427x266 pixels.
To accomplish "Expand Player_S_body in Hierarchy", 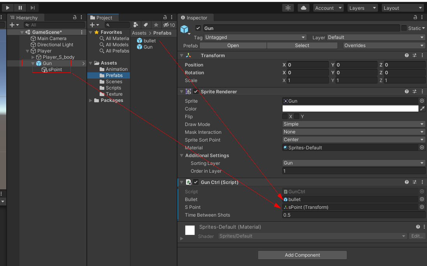I will tap(33, 57).
